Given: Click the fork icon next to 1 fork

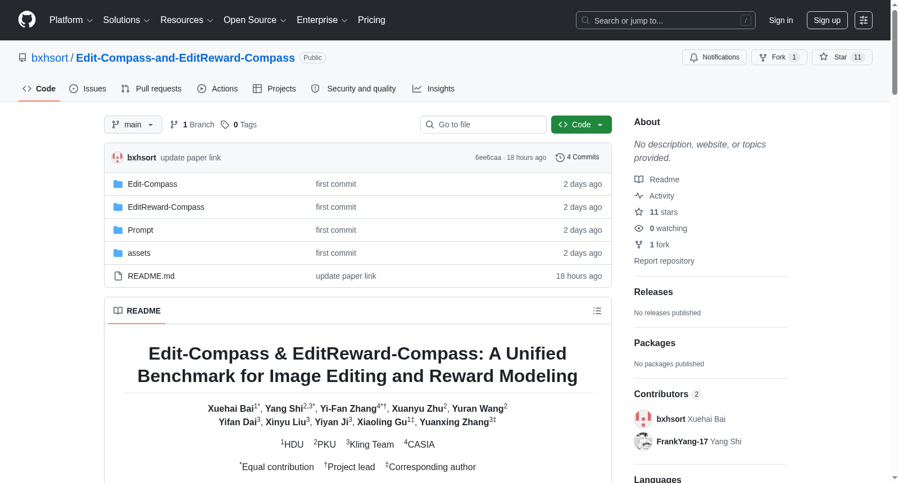Looking at the screenshot, I should click(639, 245).
